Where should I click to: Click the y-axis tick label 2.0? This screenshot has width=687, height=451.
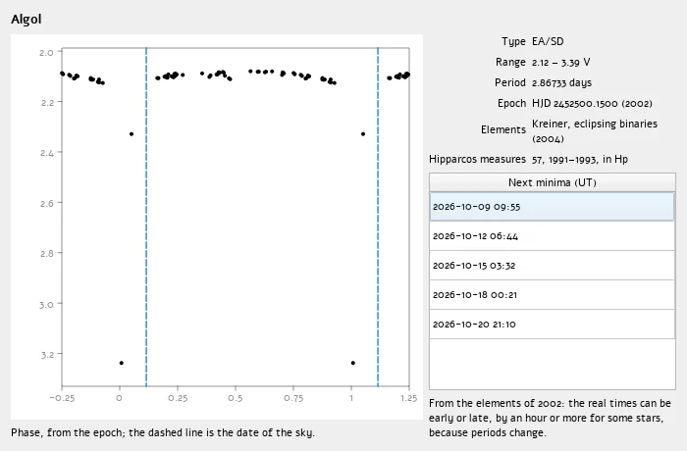click(46, 53)
